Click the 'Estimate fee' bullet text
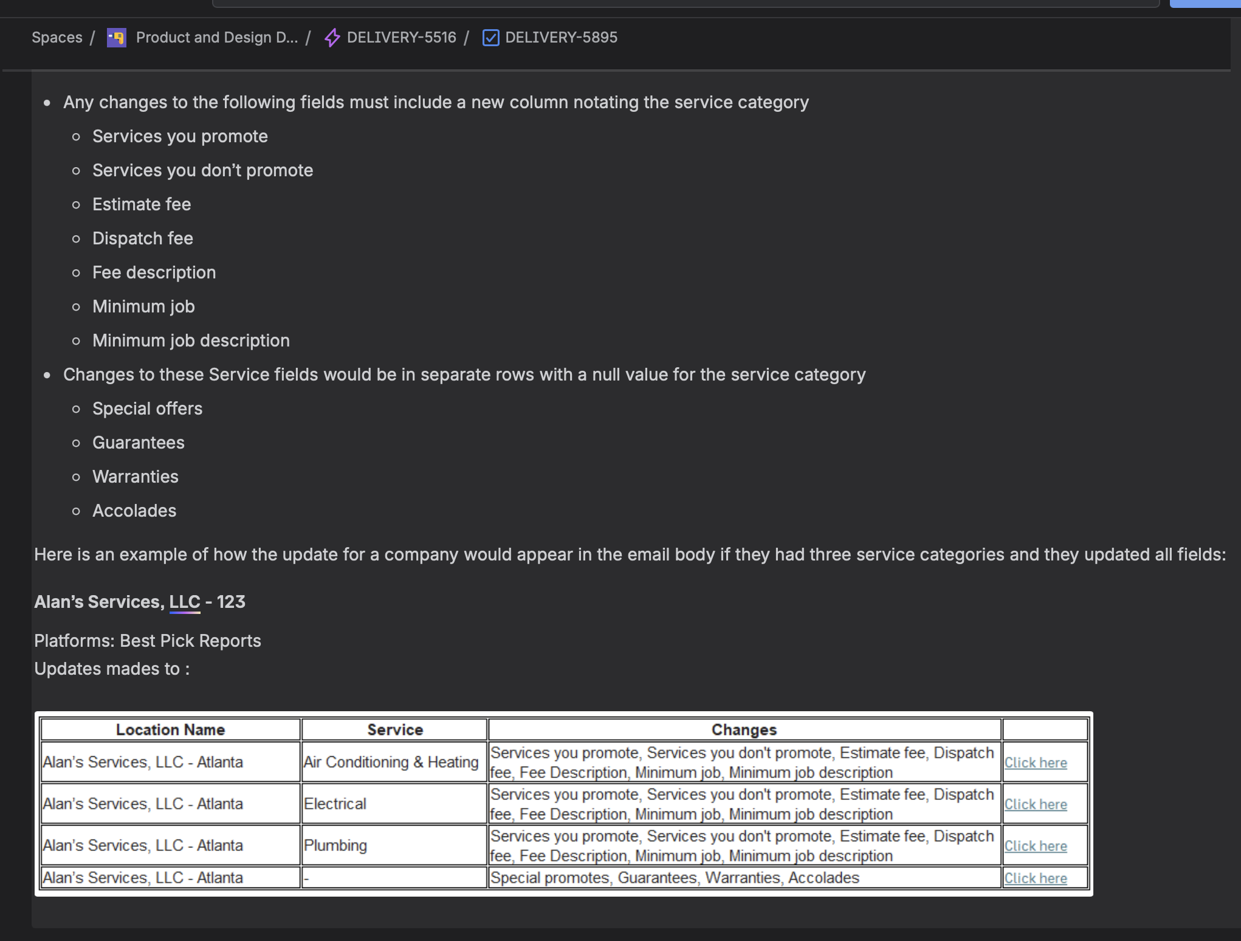1241x941 pixels. (x=142, y=204)
